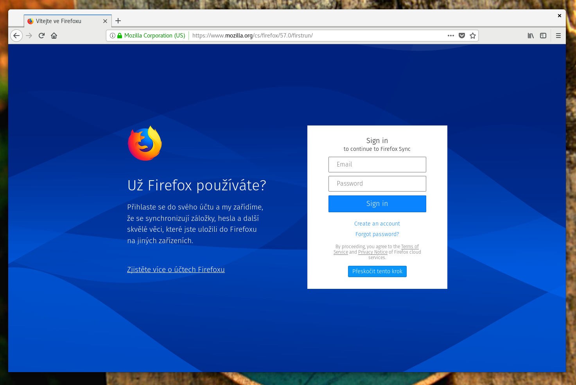Image resolution: width=576 pixels, height=385 pixels.
Task: Click the Email input field
Action: point(377,164)
